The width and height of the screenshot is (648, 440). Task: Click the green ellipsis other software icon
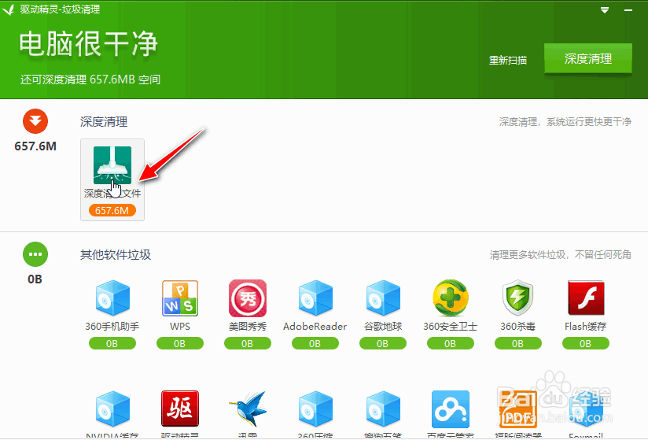click(x=35, y=254)
